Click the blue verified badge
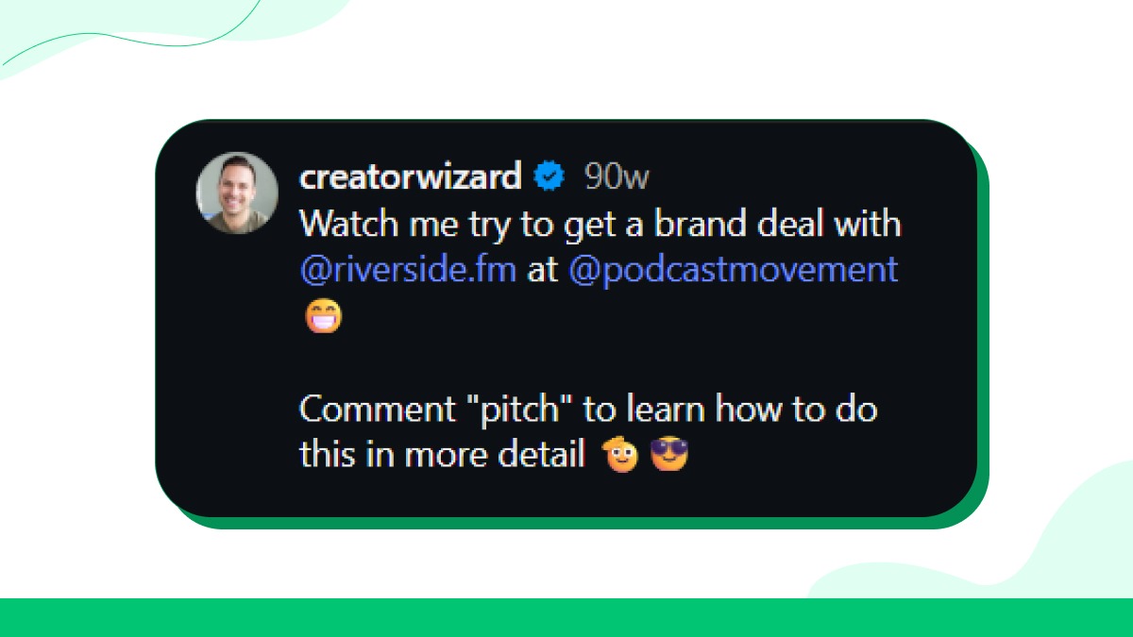 tap(550, 176)
